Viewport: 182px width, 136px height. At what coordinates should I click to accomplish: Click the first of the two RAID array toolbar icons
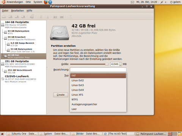coord(55,17)
